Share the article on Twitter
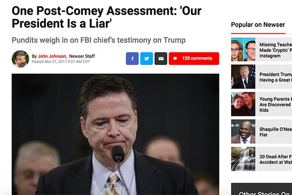292x195 pixels. (146, 59)
